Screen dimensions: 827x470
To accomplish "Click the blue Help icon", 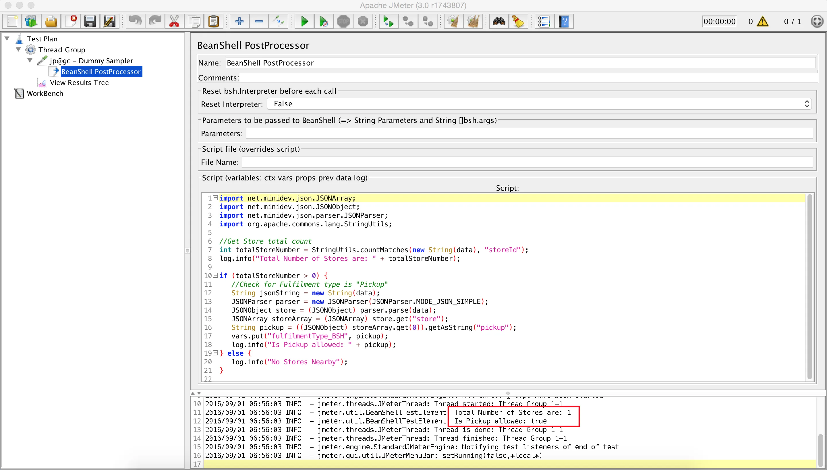I will coord(564,22).
